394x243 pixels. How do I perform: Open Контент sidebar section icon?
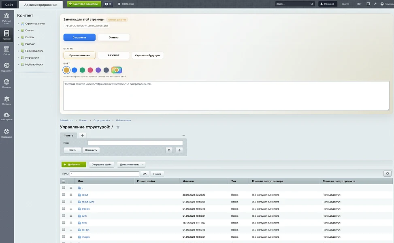click(x=6, y=35)
